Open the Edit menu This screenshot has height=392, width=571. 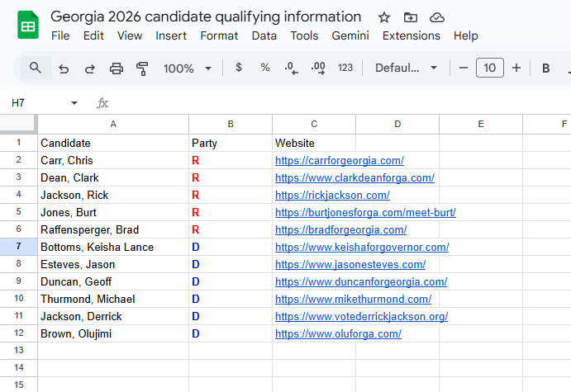(93, 35)
